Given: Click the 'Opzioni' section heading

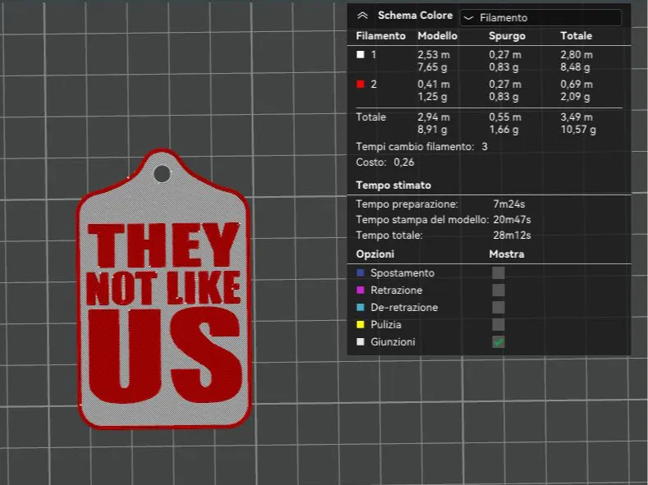Looking at the screenshot, I should point(375,254).
